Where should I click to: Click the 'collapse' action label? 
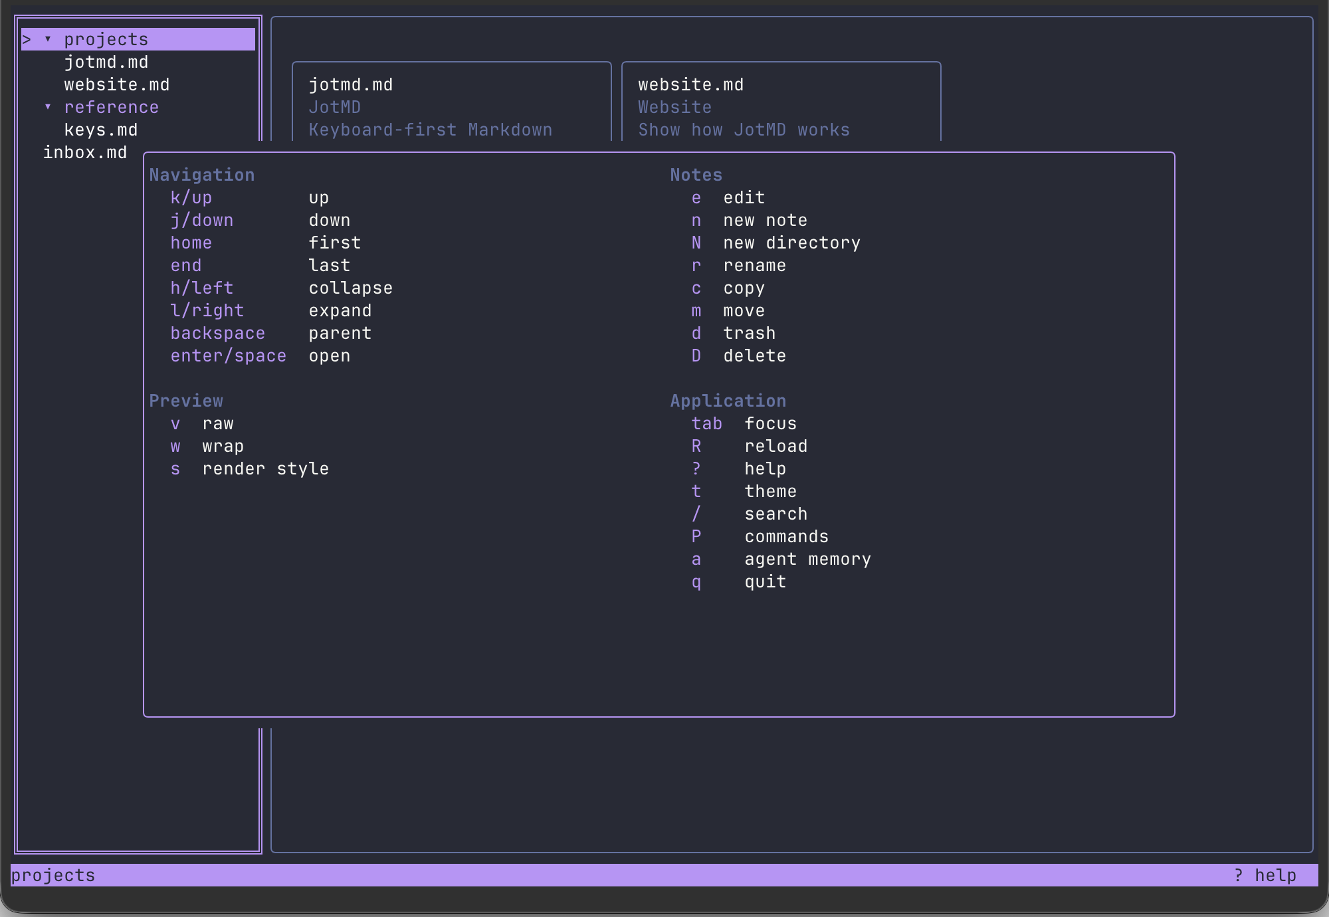coord(351,288)
